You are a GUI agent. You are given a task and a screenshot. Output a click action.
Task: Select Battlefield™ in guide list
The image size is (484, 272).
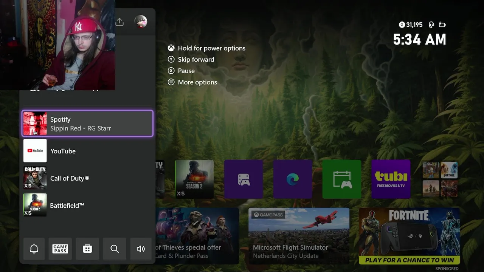pyautogui.click(x=88, y=205)
